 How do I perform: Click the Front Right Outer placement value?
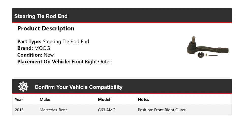pyautogui.click(x=91, y=62)
